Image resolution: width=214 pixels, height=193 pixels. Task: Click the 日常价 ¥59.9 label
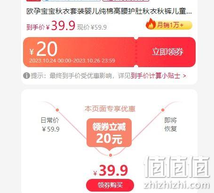pos(50,125)
